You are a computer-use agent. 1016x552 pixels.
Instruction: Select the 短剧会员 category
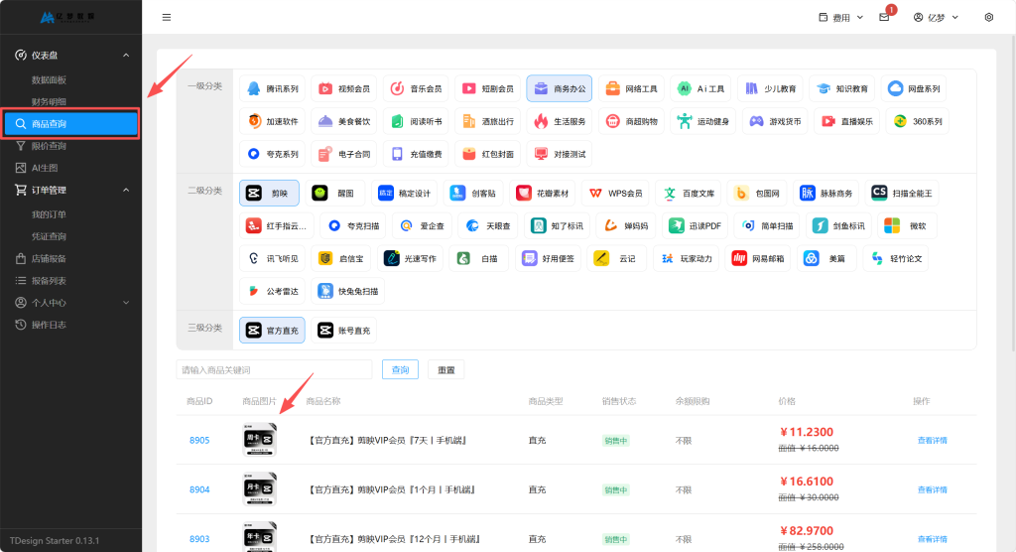pyautogui.click(x=488, y=89)
